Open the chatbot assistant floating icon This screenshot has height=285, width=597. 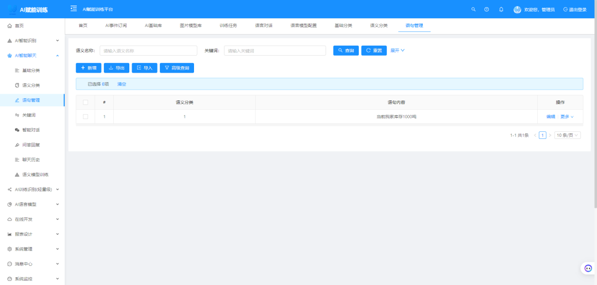click(x=588, y=268)
